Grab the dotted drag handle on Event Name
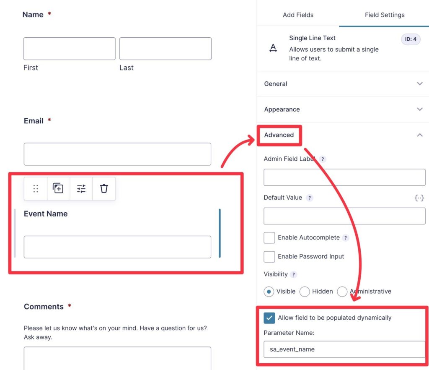 click(36, 188)
